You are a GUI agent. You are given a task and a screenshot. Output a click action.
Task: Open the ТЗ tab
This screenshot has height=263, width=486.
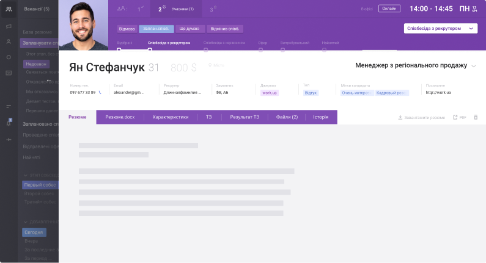point(209,117)
